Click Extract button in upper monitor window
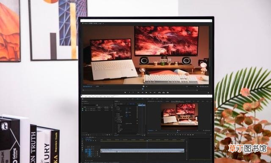Screen dimensions: 271x163 164,93
